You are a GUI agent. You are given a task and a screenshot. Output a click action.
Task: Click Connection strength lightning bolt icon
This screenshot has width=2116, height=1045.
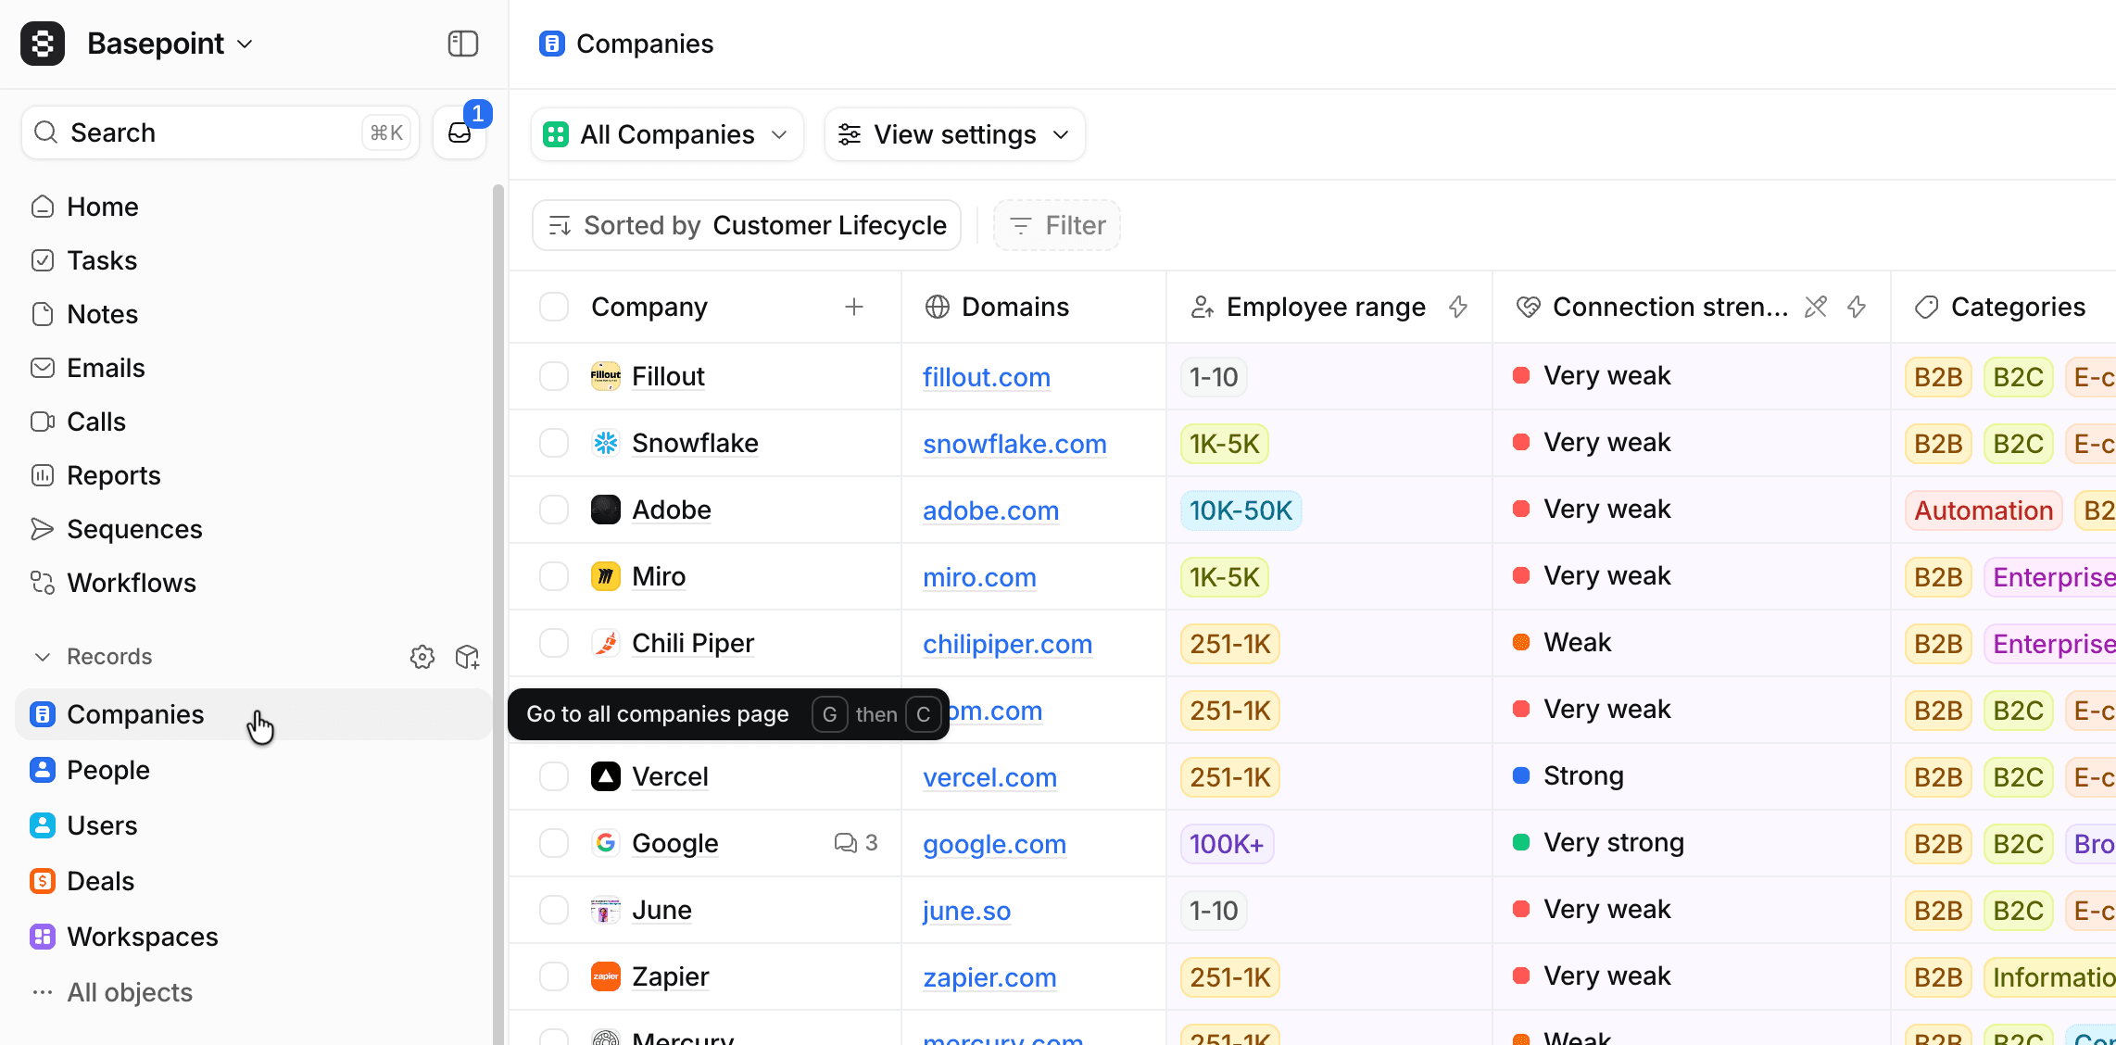click(x=1857, y=307)
